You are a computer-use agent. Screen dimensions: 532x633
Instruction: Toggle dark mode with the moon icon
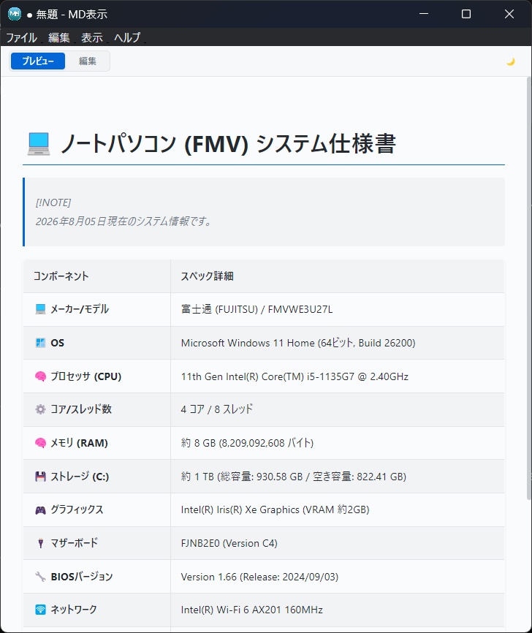click(x=511, y=61)
